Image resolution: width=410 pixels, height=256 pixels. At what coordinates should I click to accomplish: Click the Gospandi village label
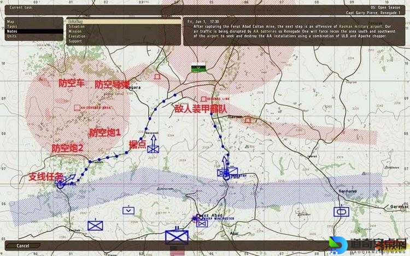[x=152, y=133]
